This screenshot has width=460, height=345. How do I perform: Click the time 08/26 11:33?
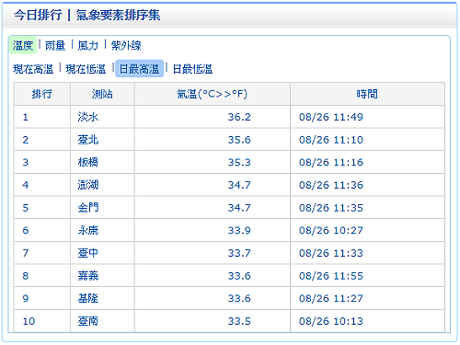(331, 253)
